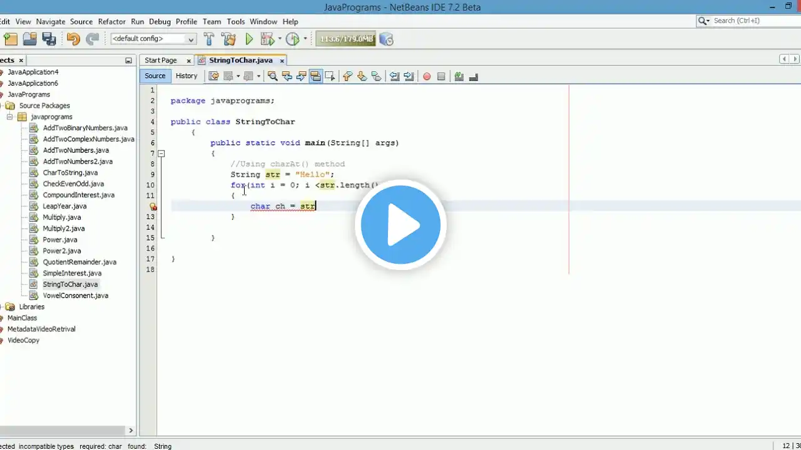The width and height of the screenshot is (801, 450).
Task: Click the Find Selection magnifier icon
Action: [x=272, y=76]
